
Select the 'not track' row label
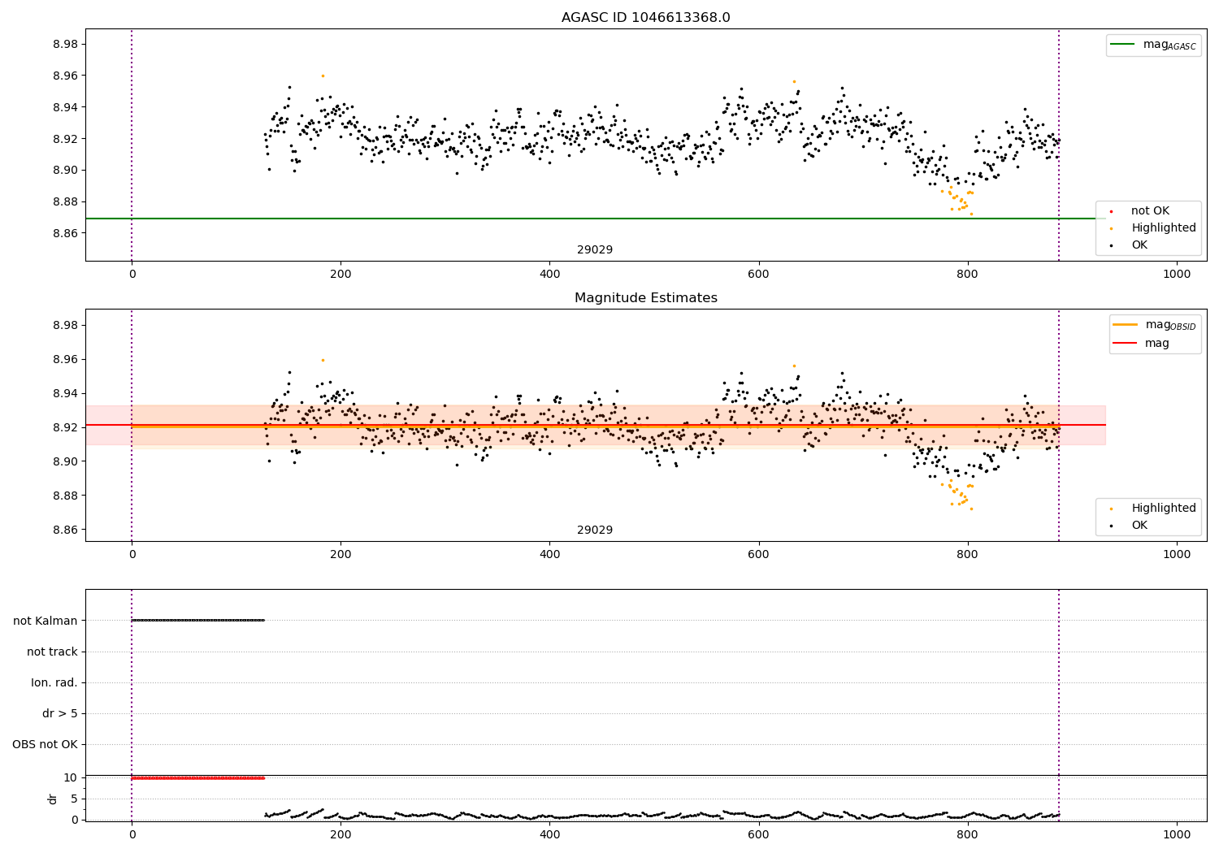tap(52, 652)
